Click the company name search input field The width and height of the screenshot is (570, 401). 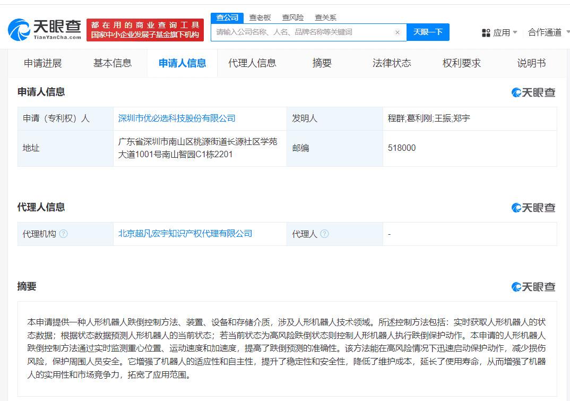pyautogui.click(x=303, y=32)
